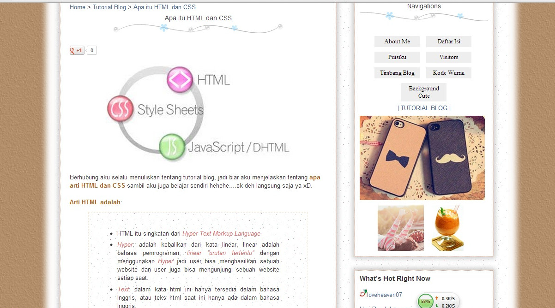555x308 pixels.
Task: Open the TUTORIAL BLOG link
Action: pyautogui.click(x=423, y=108)
